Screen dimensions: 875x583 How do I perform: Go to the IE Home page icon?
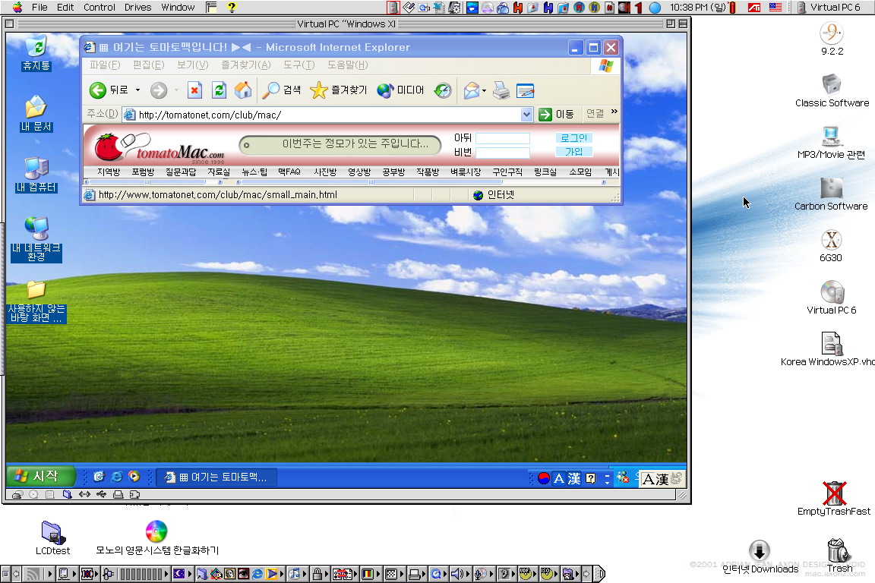coord(243,90)
